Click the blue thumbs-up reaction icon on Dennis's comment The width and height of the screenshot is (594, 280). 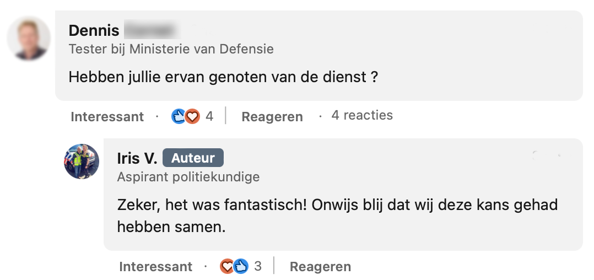(x=179, y=116)
